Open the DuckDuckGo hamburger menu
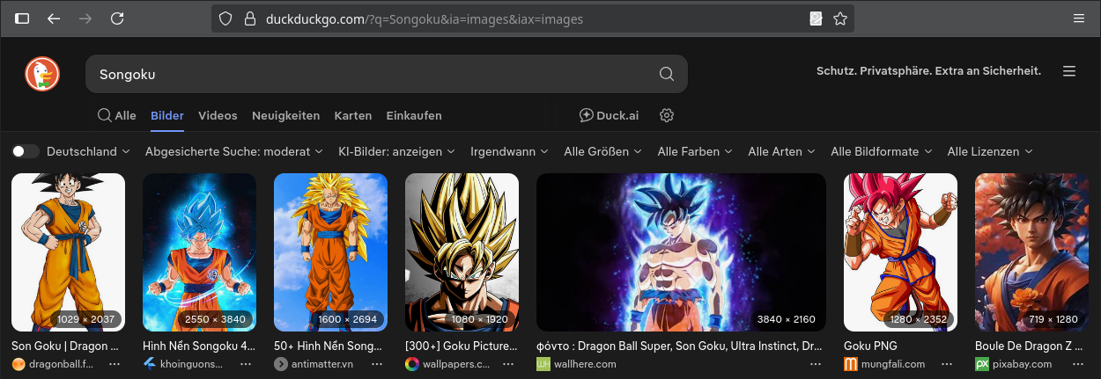This screenshot has width=1101, height=379. click(1069, 71)
